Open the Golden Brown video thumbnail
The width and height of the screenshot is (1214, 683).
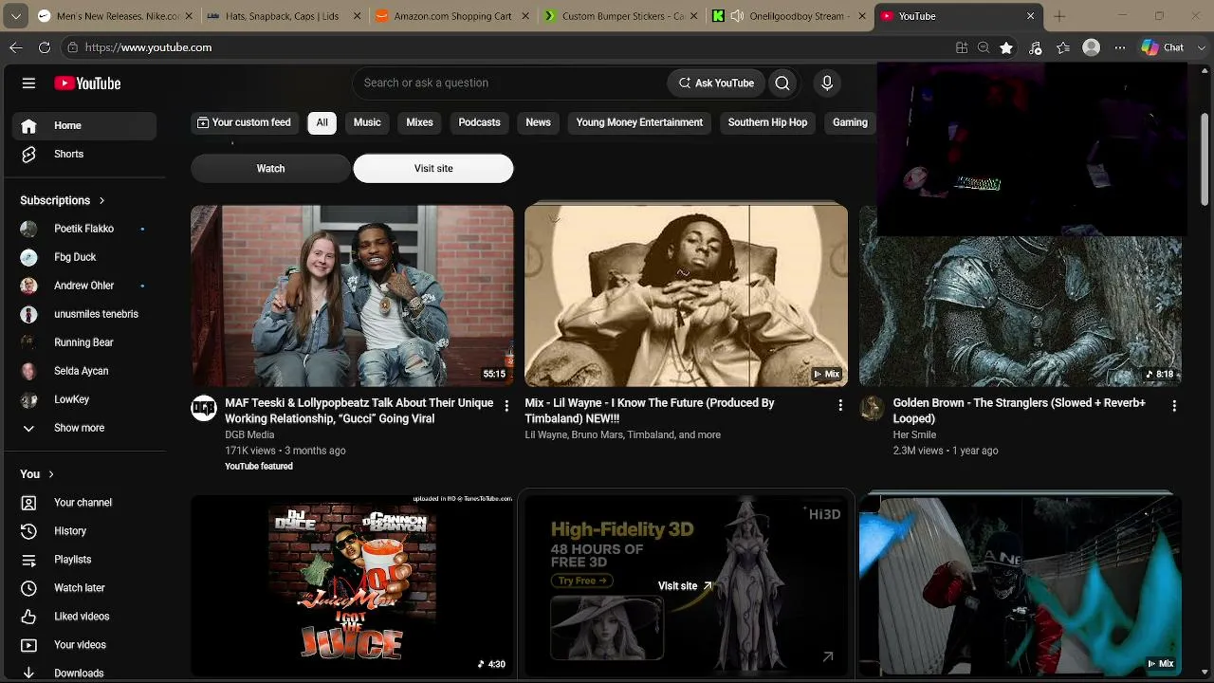pos(1021,311)
